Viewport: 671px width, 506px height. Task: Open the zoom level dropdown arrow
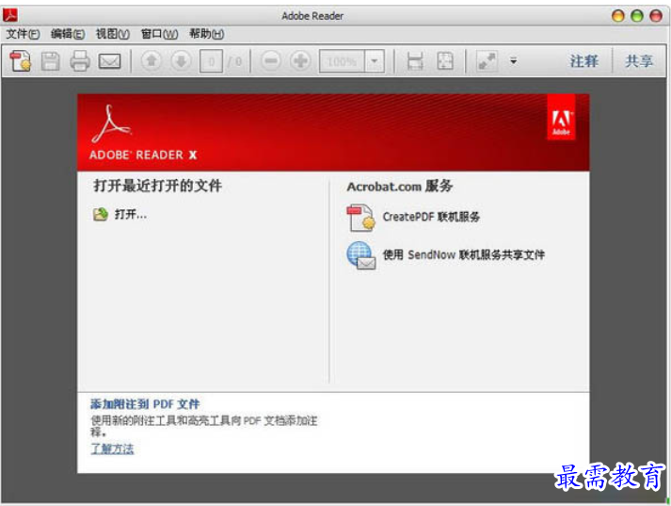click(375, 61)
